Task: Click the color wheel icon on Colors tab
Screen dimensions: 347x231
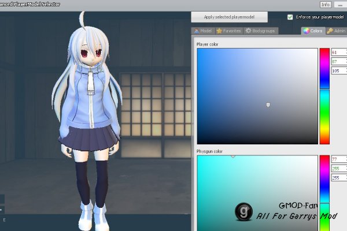Action: tap(307, 31)
